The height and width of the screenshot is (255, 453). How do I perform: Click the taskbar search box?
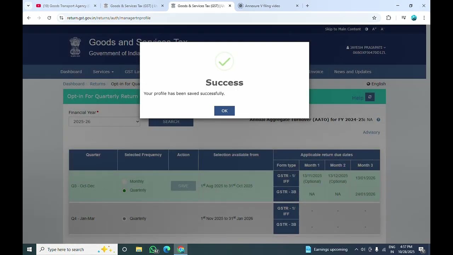[76, 249]
